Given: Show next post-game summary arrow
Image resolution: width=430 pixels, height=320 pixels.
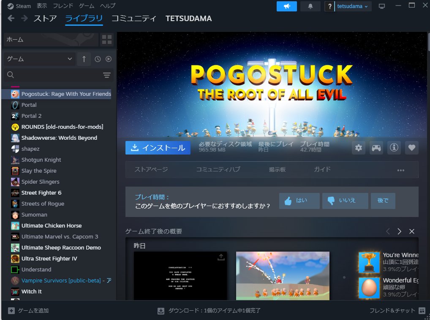Looking at the screenshot, I should point(399,231).
